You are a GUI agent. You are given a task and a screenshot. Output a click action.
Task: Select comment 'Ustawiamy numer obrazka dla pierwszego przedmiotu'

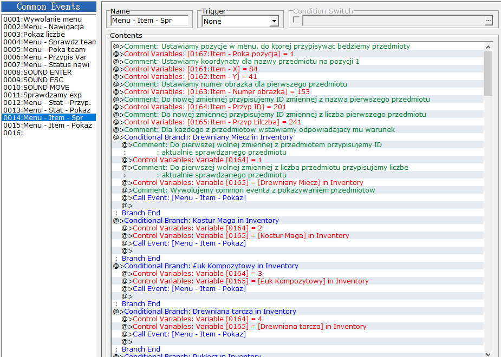[298, 84]
